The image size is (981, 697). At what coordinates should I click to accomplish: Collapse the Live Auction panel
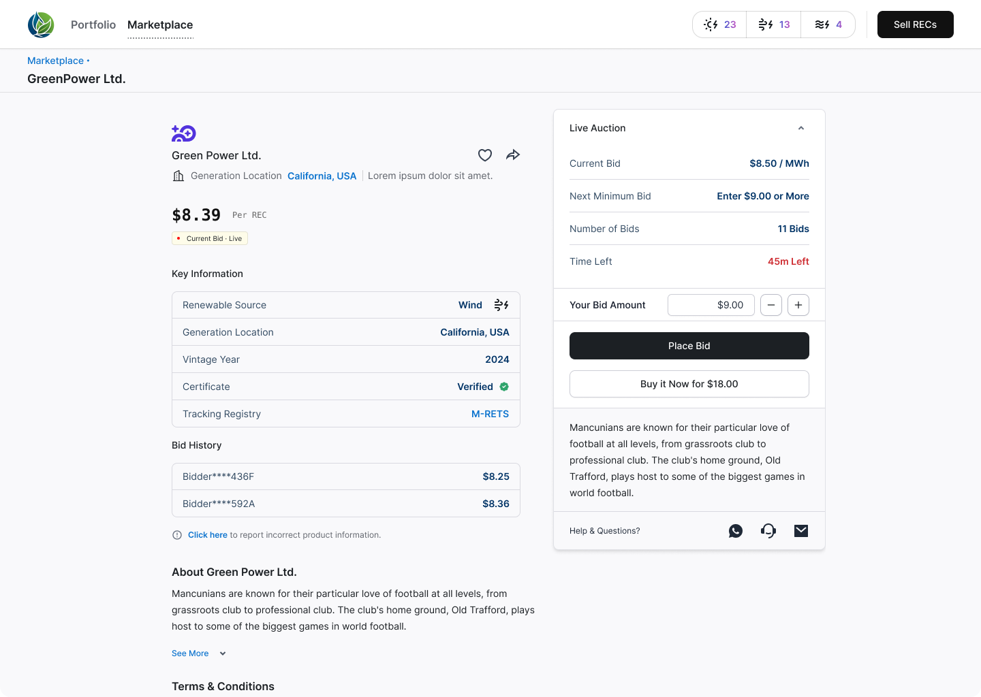coord(801,128)
